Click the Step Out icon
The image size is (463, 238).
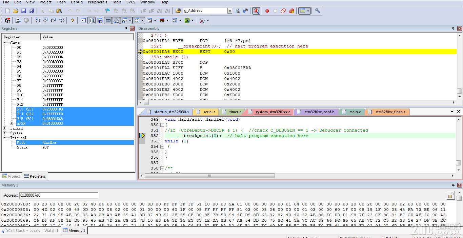click(54, 20)
